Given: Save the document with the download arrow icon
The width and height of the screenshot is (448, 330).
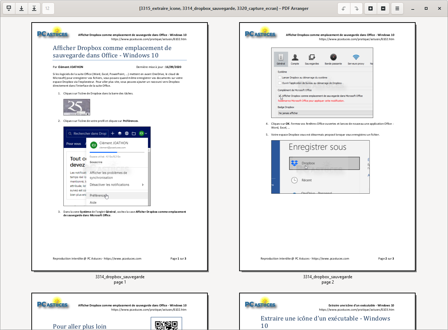Looking at the screenshot, I should click(x=21, y=8).
